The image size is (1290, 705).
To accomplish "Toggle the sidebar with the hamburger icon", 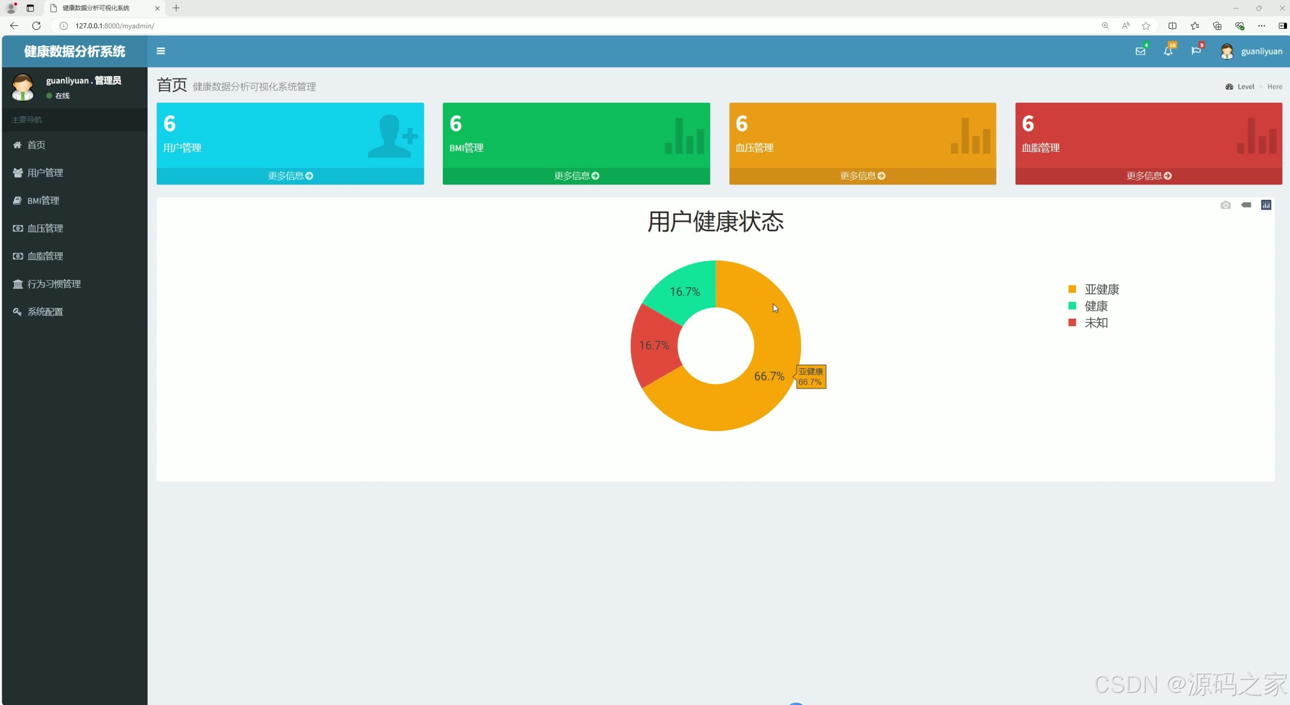I will [x=160, y=50].
